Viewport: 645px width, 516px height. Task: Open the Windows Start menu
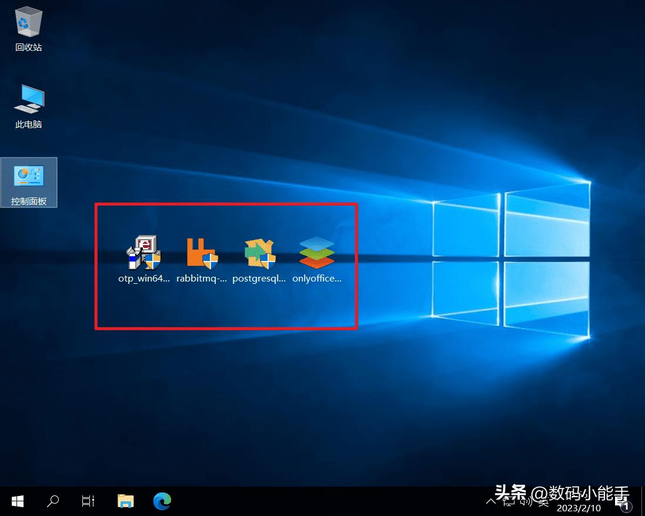(x=18, y=501)
